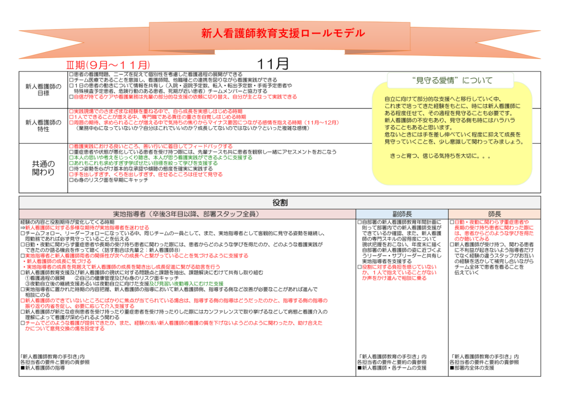Image resolution: width=561 pixels, height=397 pixels.
Task: Select the 新人看護師の特性 row header
Action: click(x=43, y=126)
